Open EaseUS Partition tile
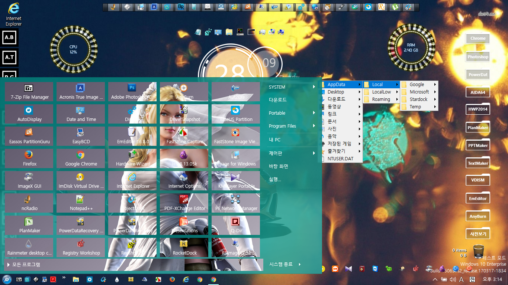The height and width of the screenshot is (285, 508). click(236, 114)
